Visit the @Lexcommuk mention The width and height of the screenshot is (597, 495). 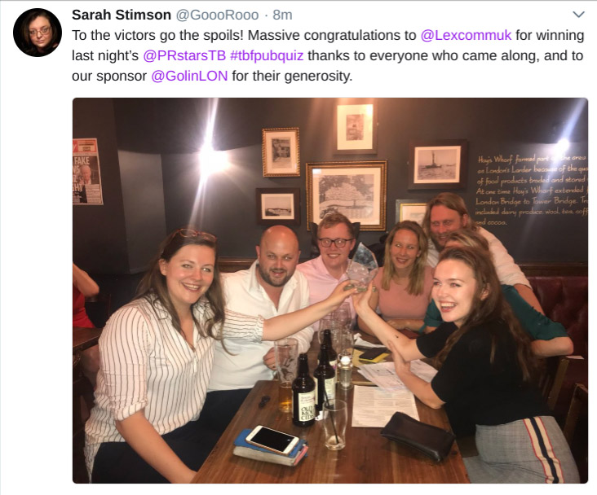(x=466, y=35)
